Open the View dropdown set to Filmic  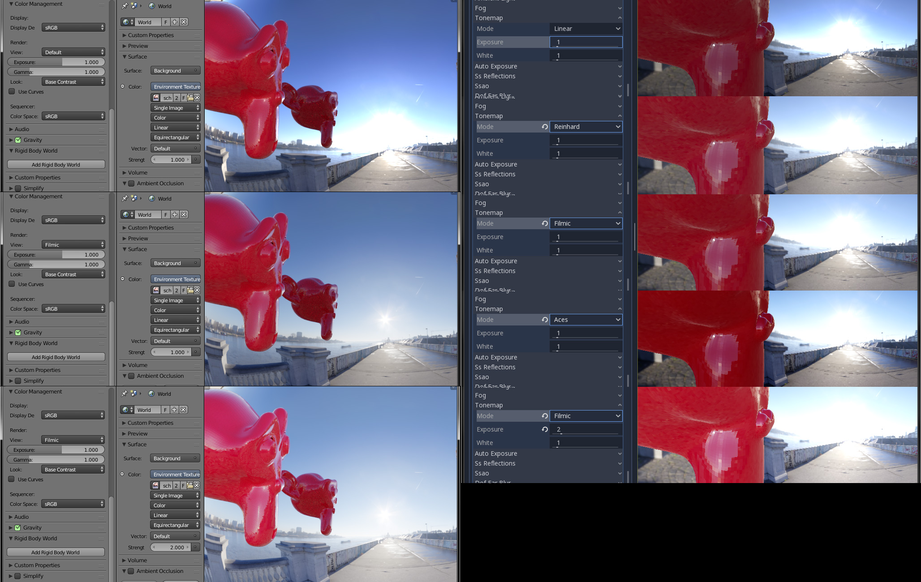73,244
